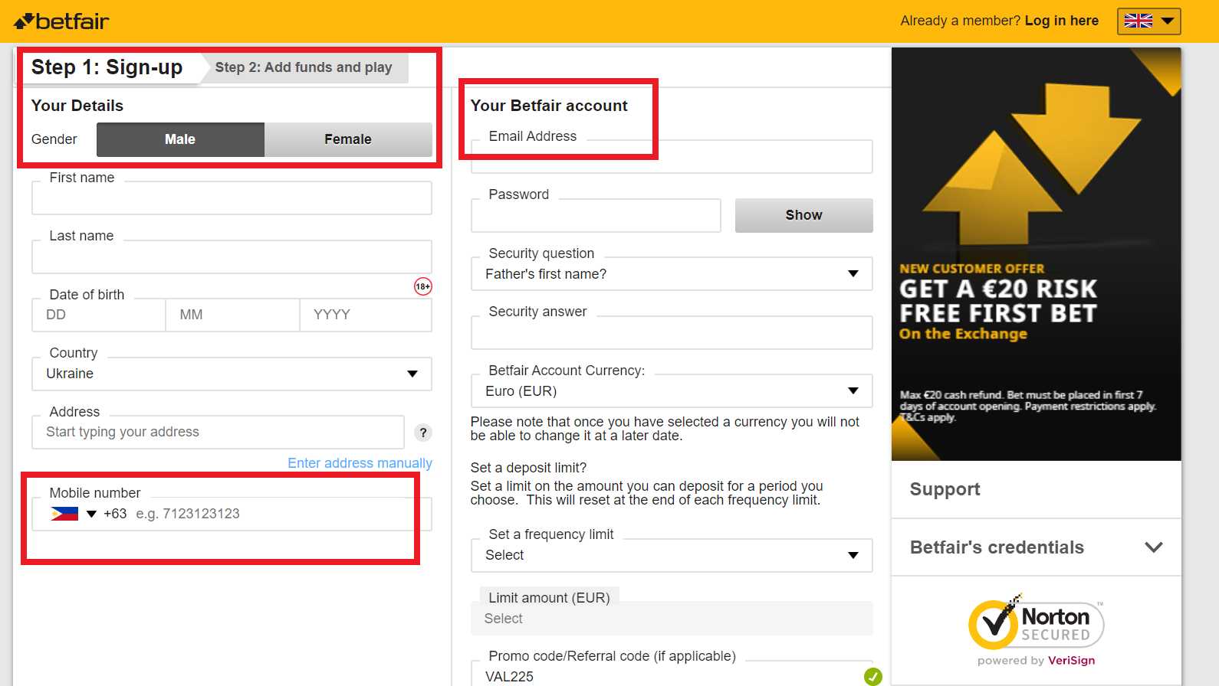The image size is (1219, 686).
Task: Click into the First name field
Action: click(232, 198)
